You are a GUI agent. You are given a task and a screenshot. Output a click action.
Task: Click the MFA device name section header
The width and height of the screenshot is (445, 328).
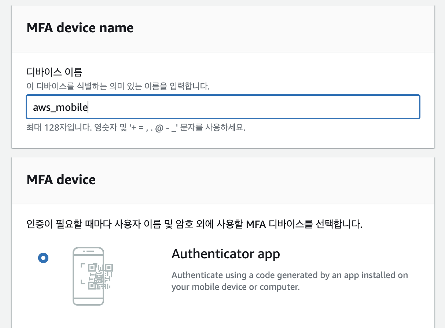[x=80, y=28]
